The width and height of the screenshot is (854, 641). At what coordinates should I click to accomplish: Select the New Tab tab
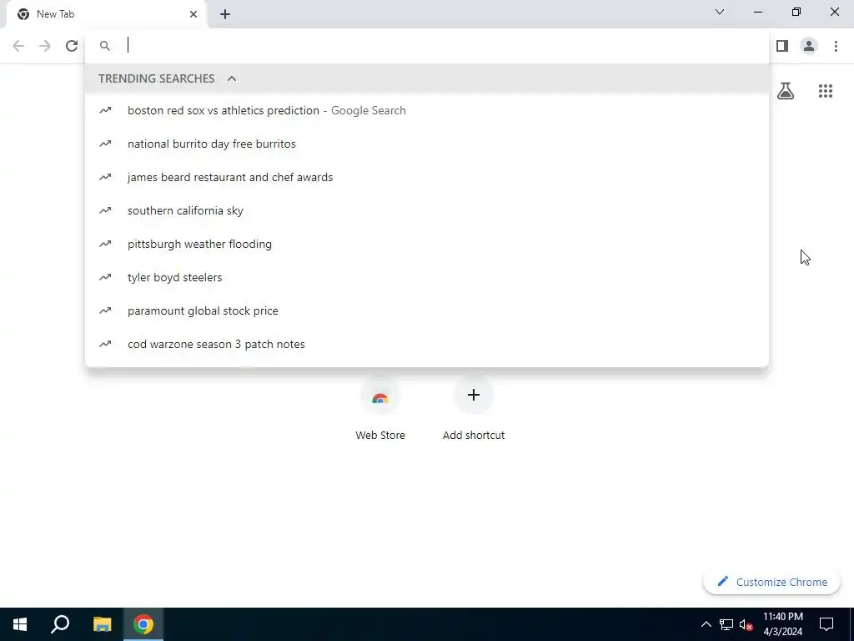click(108, 14)
